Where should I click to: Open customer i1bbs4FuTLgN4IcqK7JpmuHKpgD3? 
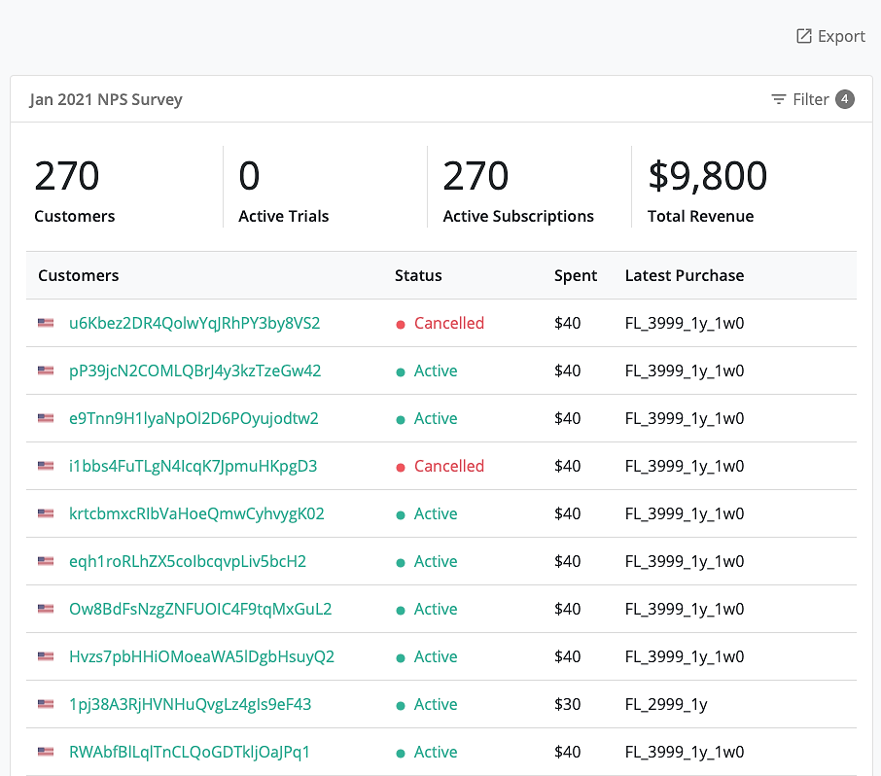point(193,467)
